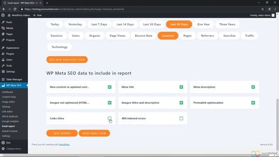
Task: Choose the Location metric
Action: (168, 36)
